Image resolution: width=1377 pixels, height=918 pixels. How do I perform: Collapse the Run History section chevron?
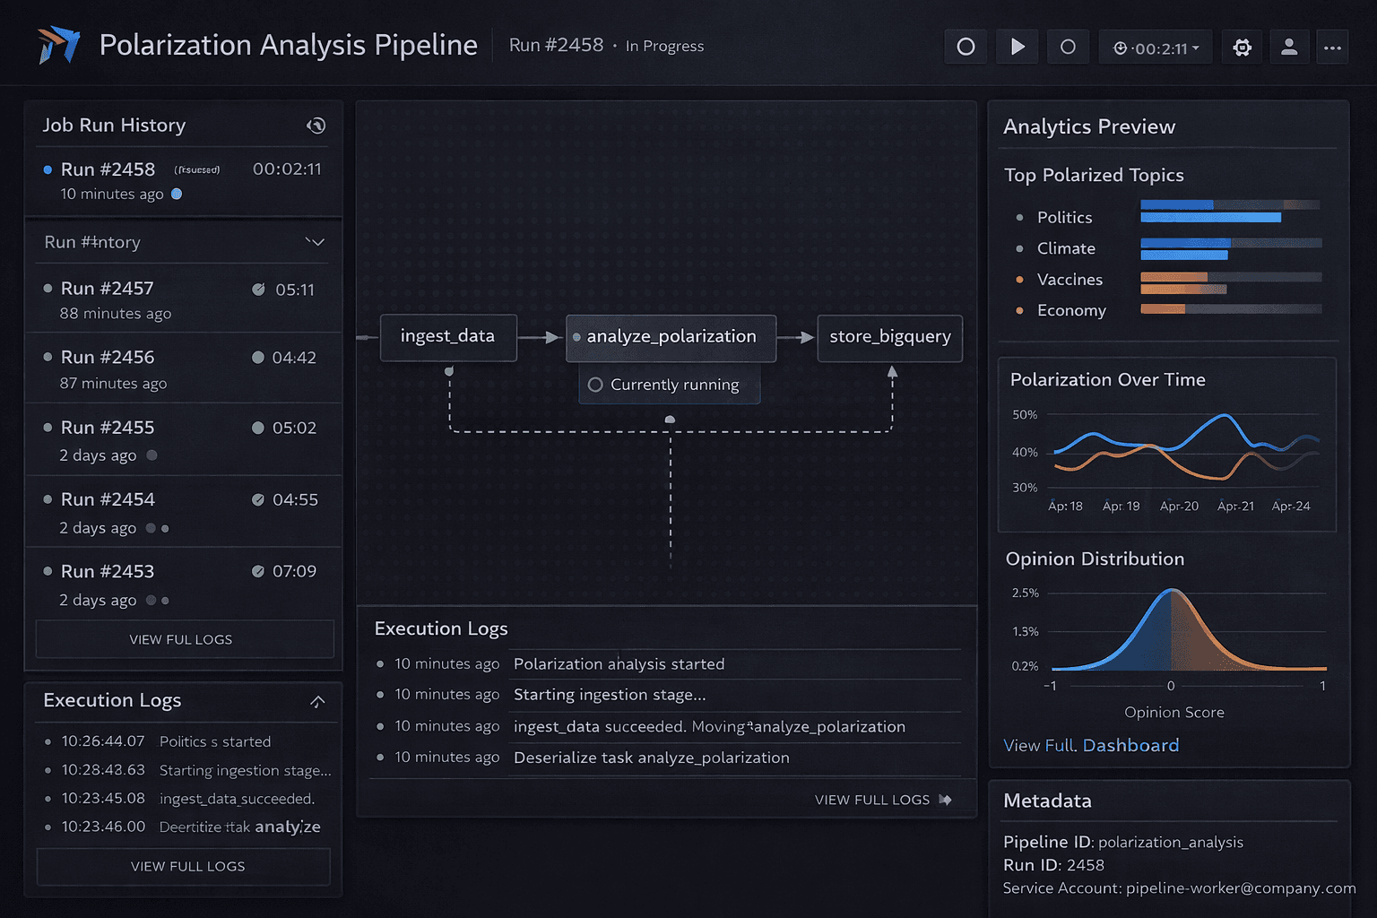316,241
